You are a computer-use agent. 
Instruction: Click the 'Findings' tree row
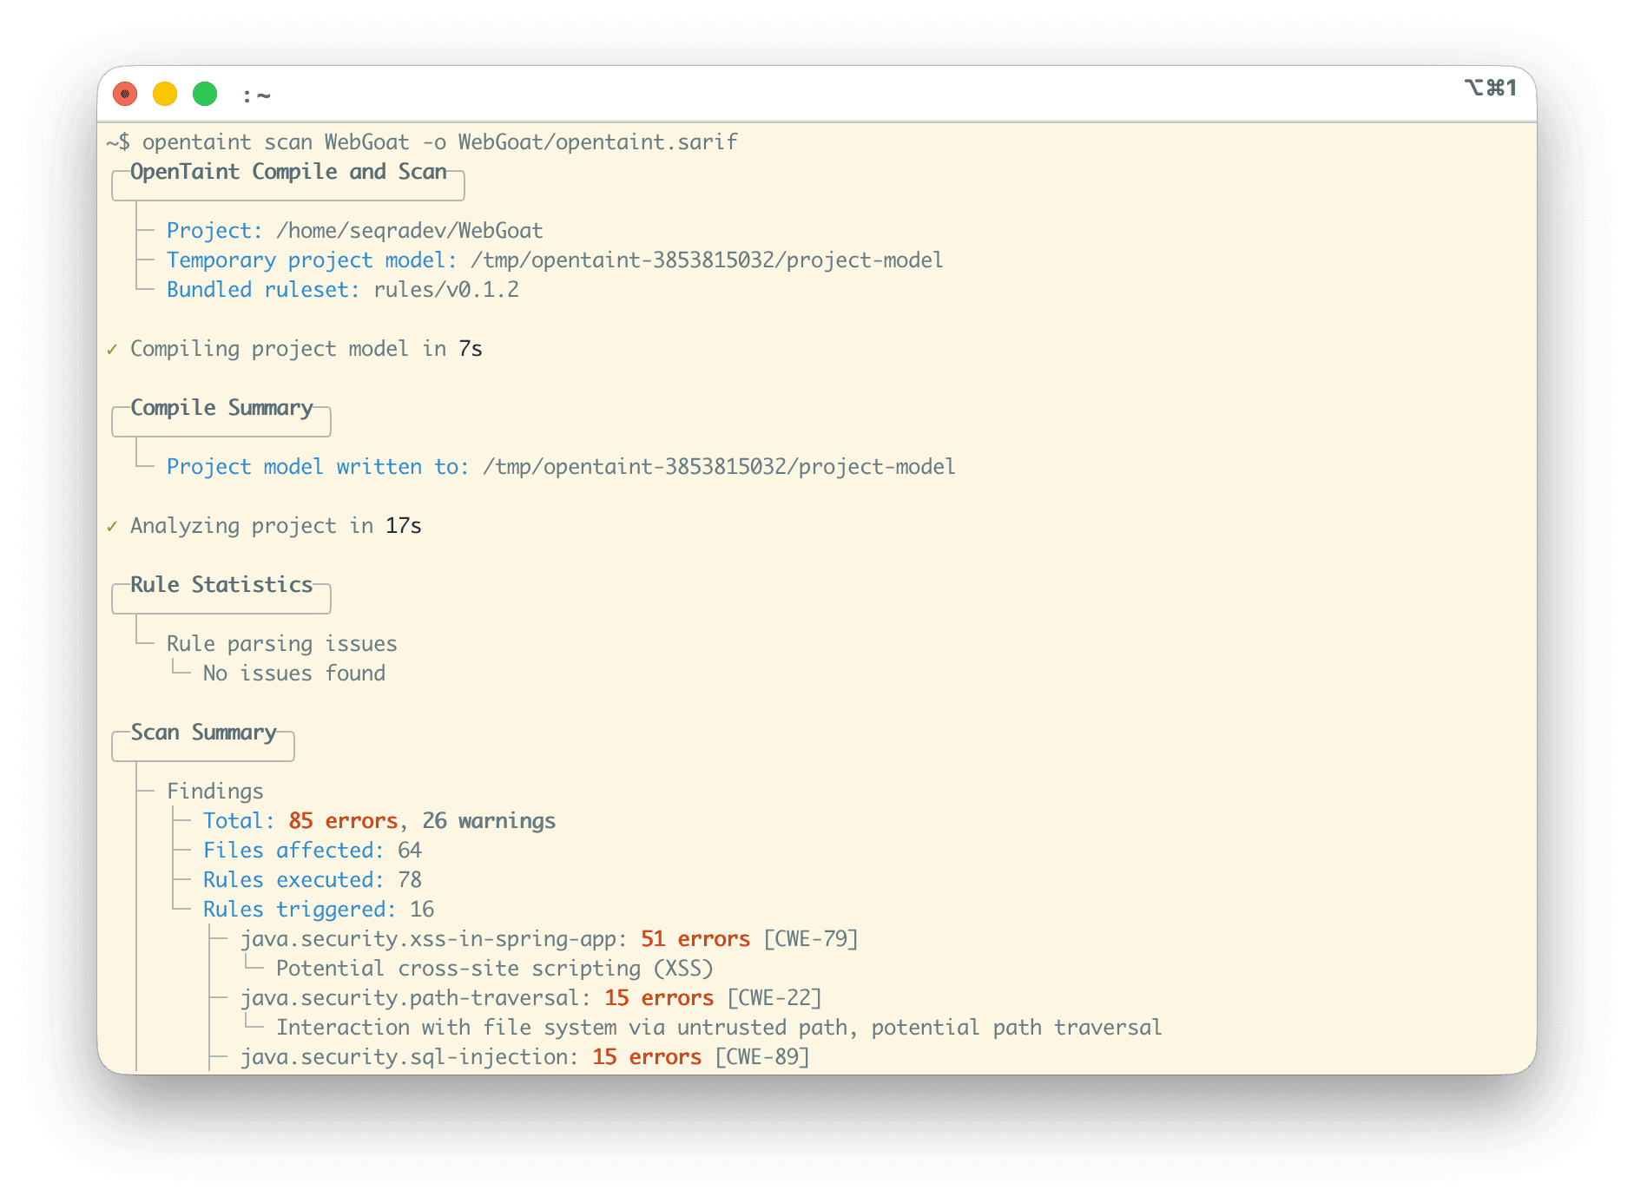tap(215, 792)
